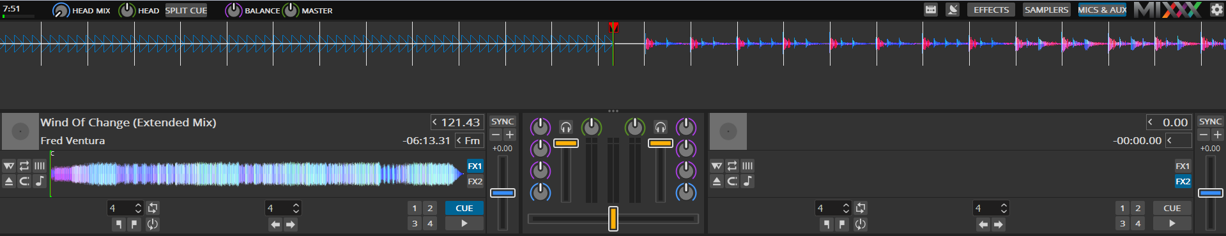Image resolution: width=1226 pixels, height=236 pixels.
Task: Toggle FX2 on the right deck
Action: pos(1183,181)
